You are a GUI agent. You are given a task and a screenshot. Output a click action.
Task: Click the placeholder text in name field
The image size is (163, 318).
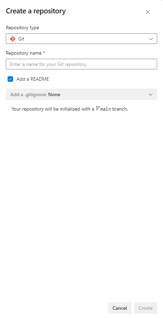48,65
